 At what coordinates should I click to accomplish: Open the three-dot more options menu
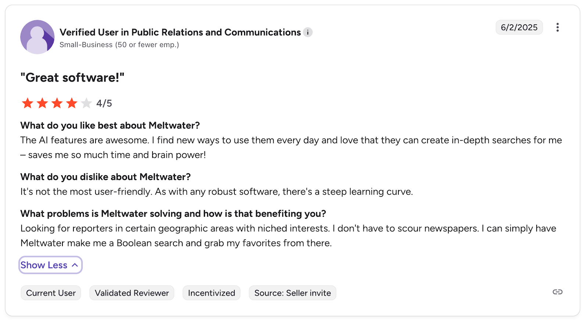point(557,27)
